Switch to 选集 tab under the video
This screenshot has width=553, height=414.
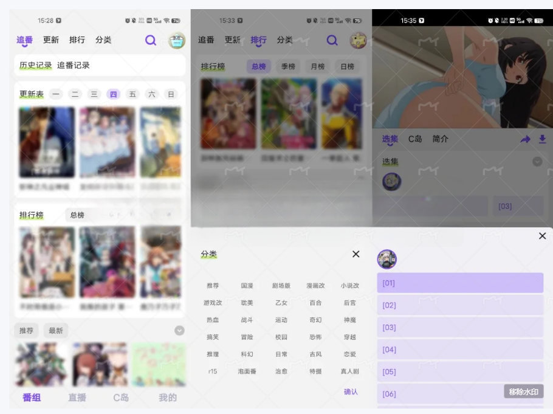390,139
